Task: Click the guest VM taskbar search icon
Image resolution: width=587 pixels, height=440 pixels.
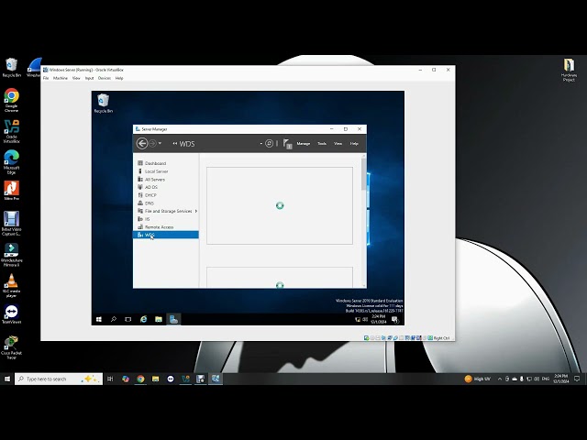Action: click(114, 319)
